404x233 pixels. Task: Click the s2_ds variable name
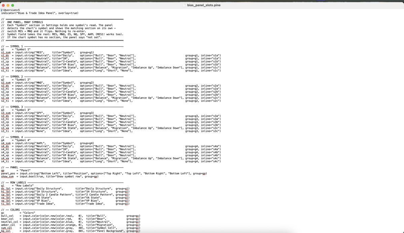[x=5, y=86]
